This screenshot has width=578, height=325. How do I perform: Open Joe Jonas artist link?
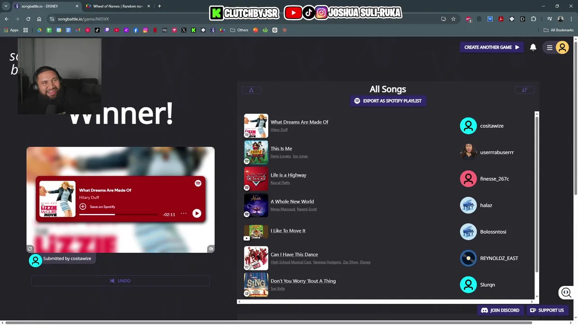pos(300,156)
